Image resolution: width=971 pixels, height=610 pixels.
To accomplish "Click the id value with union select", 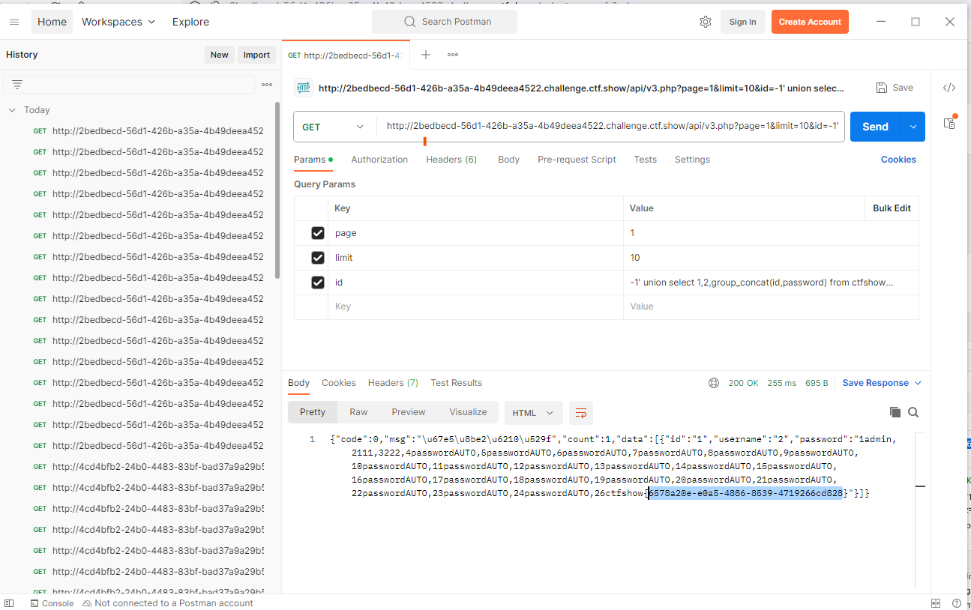I will 762,283.
